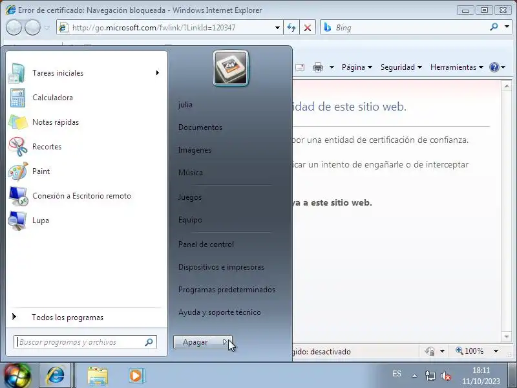The image size is (517, 388).
Task: Open recent pages dropdown arrow
Action: 47,28
